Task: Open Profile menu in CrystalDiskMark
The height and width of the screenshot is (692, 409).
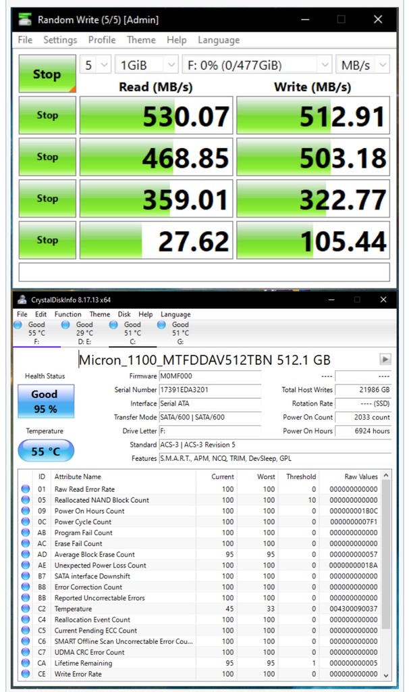Action: 102,40
